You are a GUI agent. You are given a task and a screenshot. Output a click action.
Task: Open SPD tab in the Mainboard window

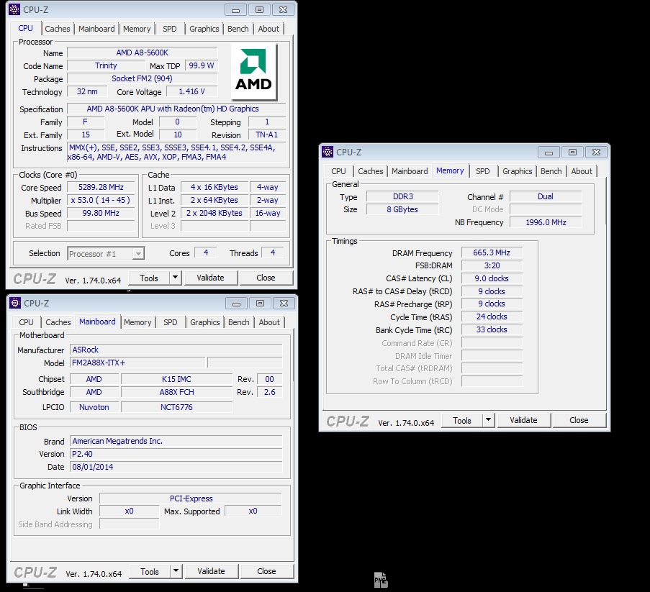(171, 322)
